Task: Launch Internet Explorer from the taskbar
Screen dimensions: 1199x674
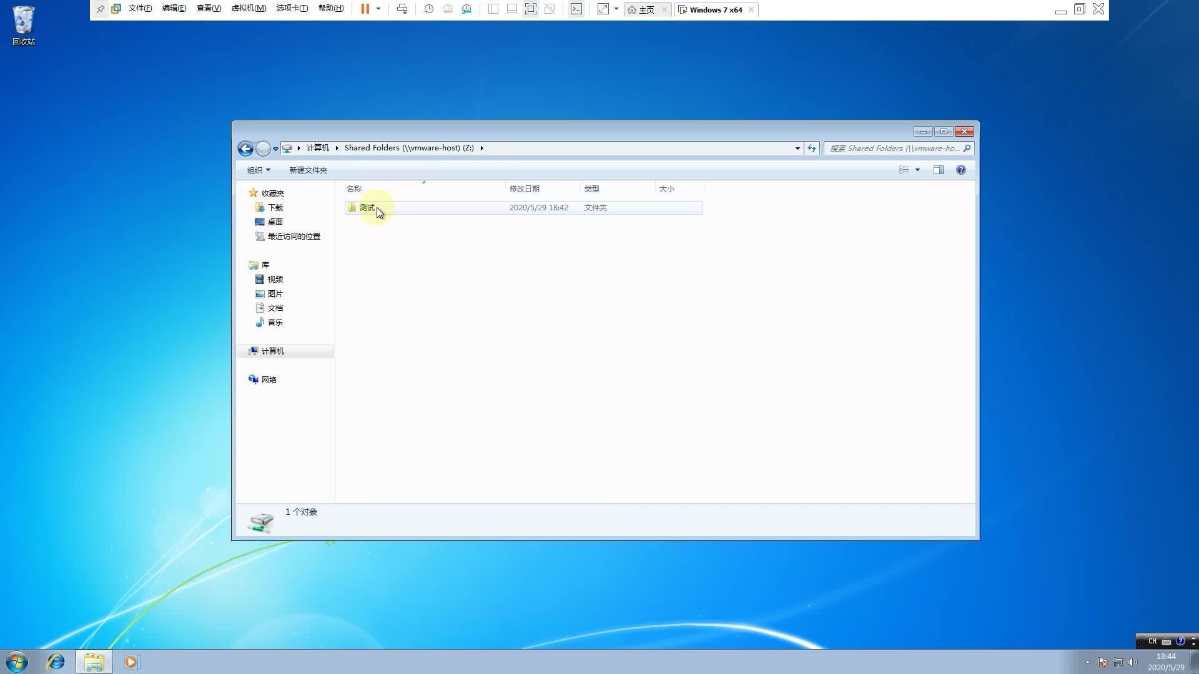Action: pos(56,662)
